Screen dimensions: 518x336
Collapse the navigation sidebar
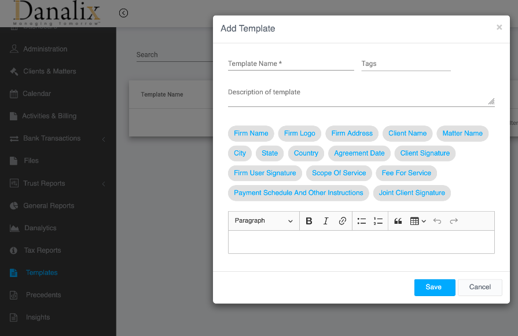click(123, 12)
